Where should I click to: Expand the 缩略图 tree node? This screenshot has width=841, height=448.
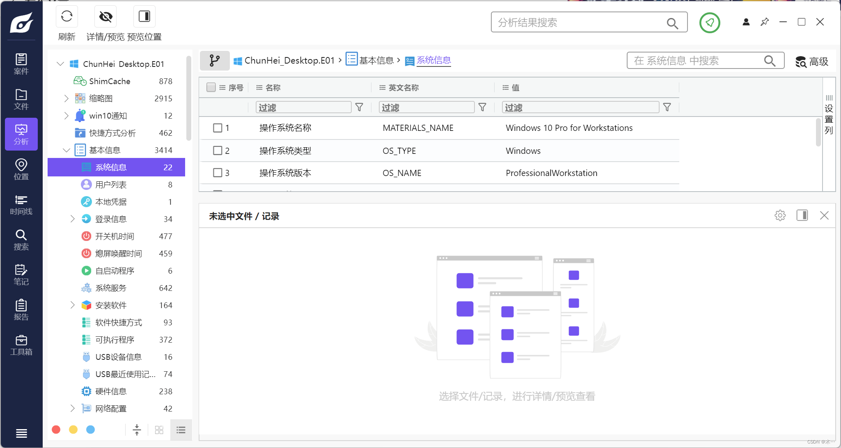66,98
